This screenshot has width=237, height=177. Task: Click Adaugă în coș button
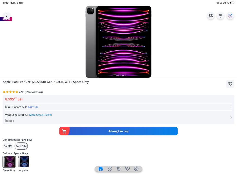[x=118, y=131]
